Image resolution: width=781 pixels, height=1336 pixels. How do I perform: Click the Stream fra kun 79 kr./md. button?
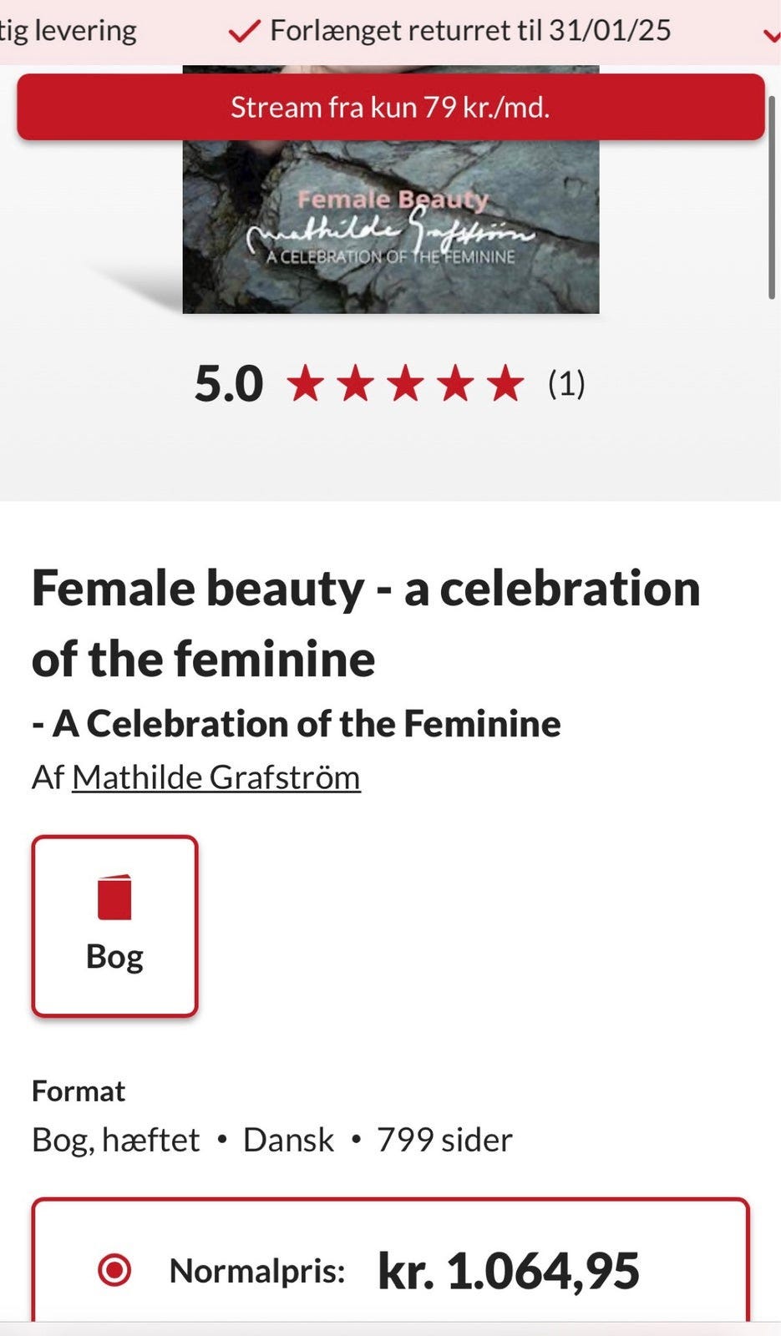pos(390,107)
